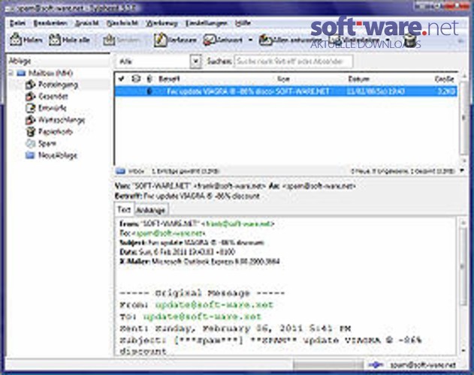Click the X-Mailer Microsoft Outlook Express line
Viewport: 474px width, 375px height.
click(200, 261)
